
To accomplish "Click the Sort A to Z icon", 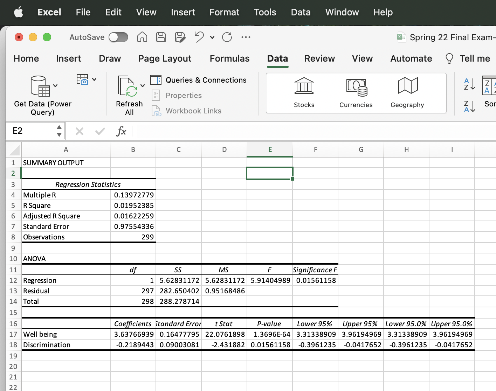I will pos(469,85).
